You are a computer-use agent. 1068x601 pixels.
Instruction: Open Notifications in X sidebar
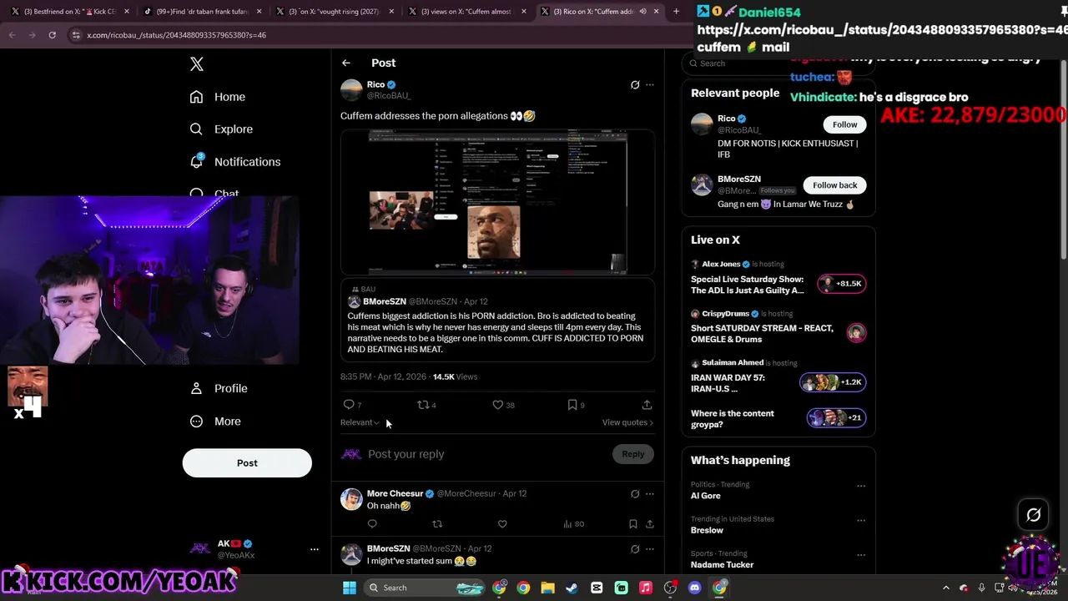[x=235, y=162]
